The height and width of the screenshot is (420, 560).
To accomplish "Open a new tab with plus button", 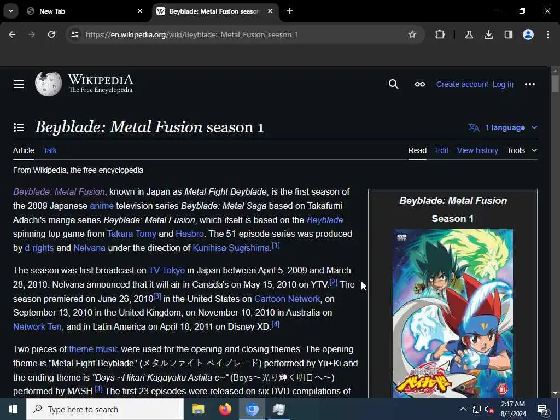I will [290, 11].
